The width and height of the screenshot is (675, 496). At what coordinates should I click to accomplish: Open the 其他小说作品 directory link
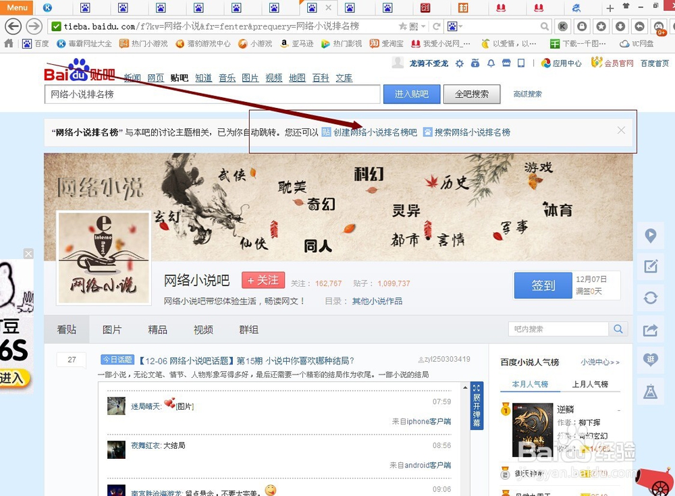pyautogui.click(x=377, y=301)
